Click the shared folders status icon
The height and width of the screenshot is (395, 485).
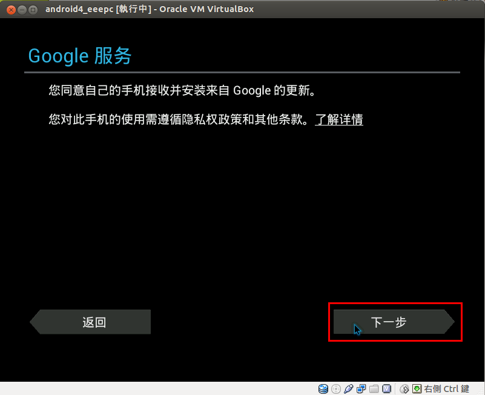[x=374, y=389]
